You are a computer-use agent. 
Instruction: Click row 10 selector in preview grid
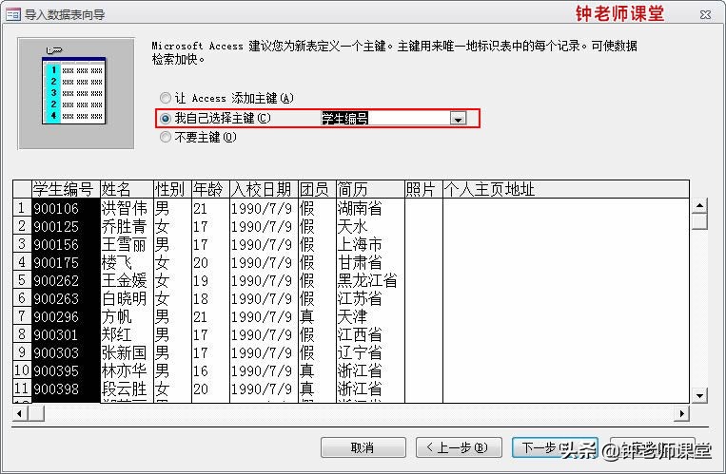(22, 370)
